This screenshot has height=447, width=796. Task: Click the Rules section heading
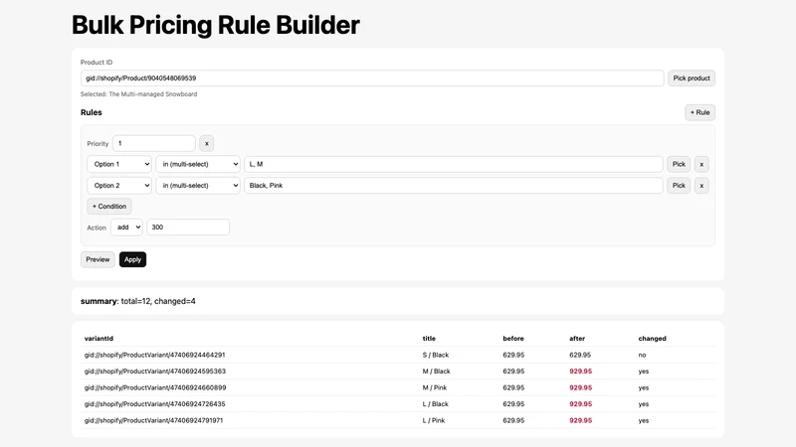pyautogui.click(x=92, y=112)
